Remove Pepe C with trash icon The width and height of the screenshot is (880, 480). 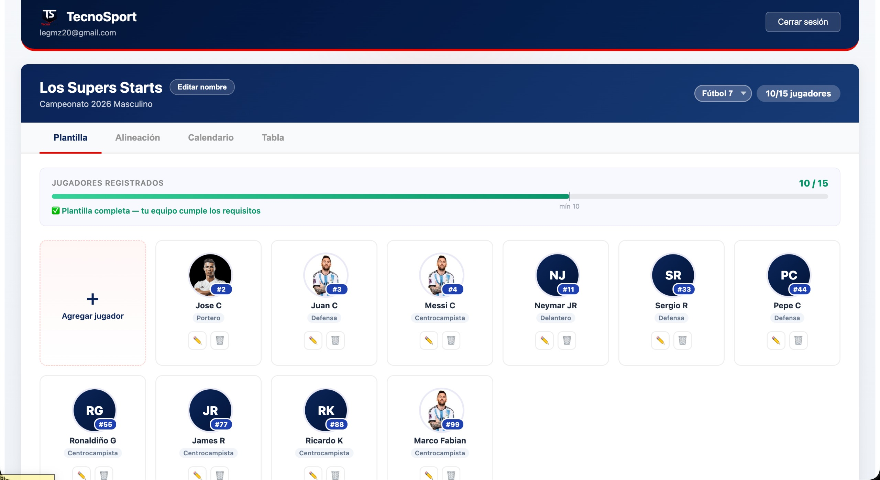(798, 340)
